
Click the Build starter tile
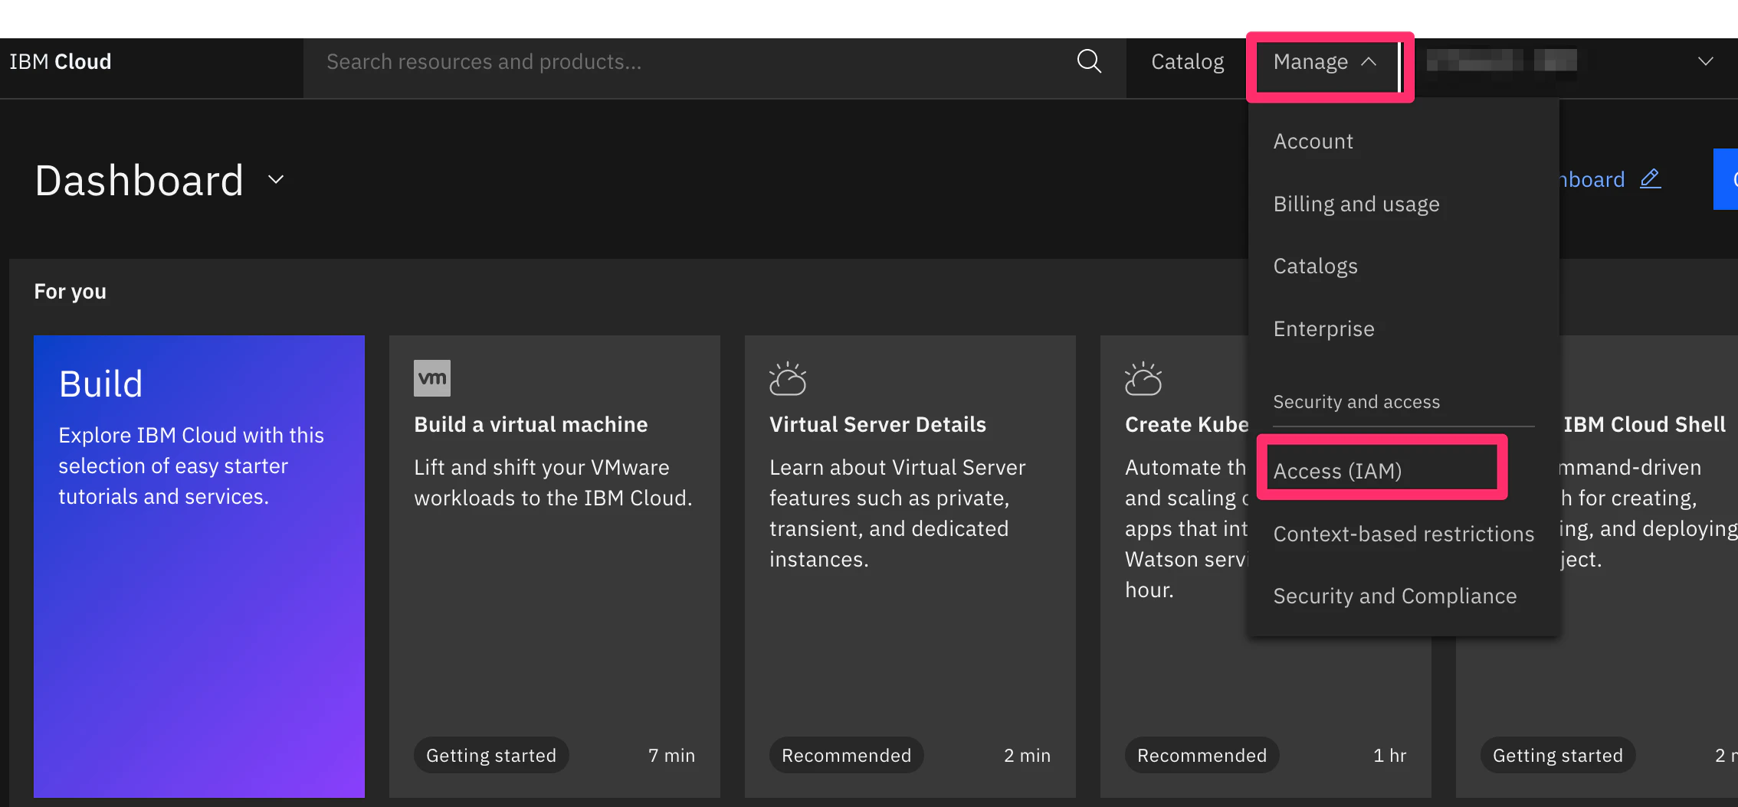point(199,567)
